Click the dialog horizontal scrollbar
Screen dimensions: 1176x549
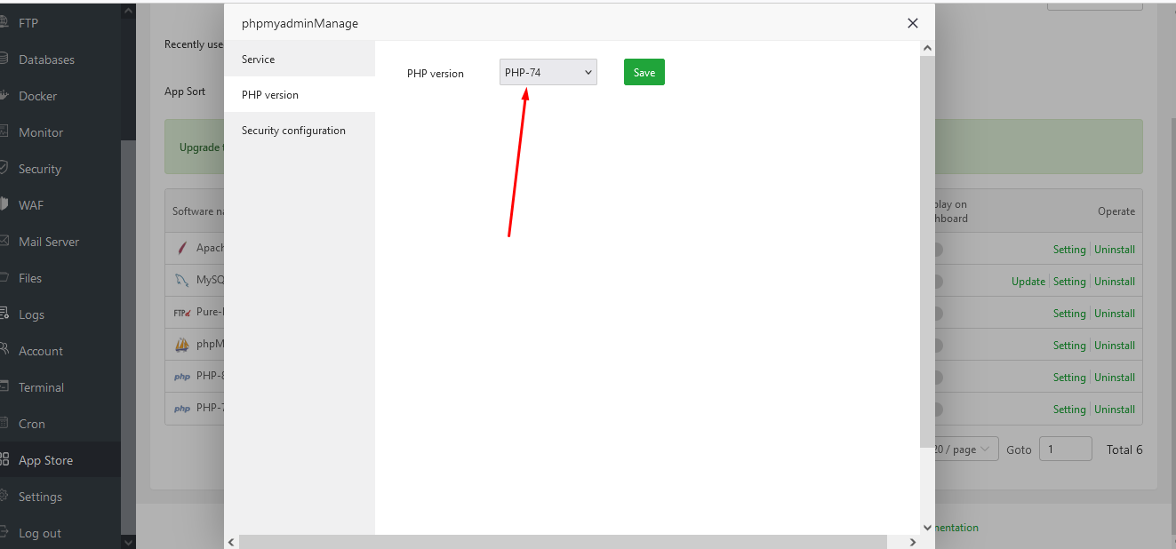click(563, 542)
